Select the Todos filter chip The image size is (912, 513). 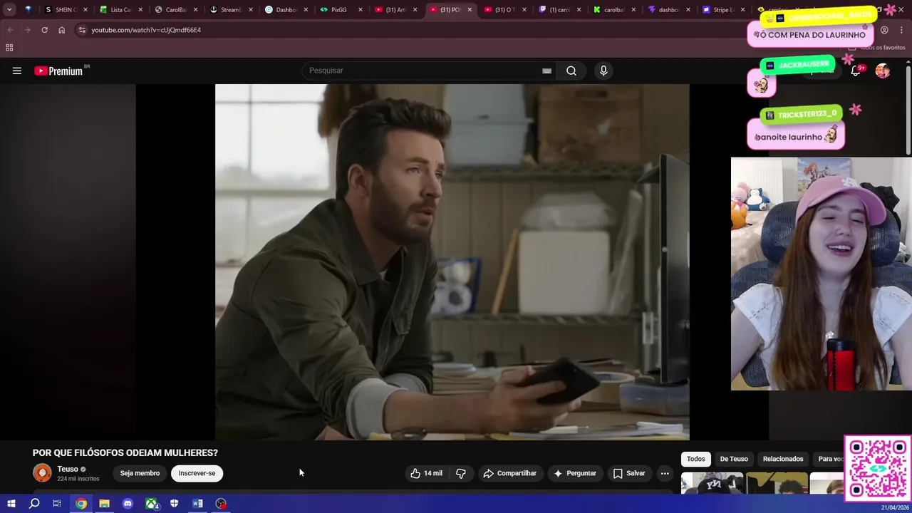click(x=696, y=459)
